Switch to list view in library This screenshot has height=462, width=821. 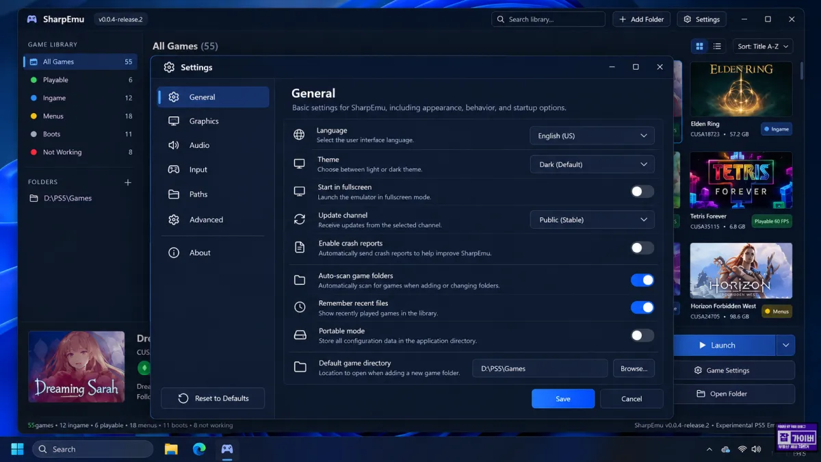(x=717, y=47)
